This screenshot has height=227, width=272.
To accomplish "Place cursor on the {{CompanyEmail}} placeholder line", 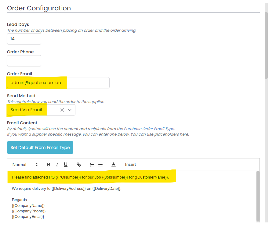I will (28, 217).
